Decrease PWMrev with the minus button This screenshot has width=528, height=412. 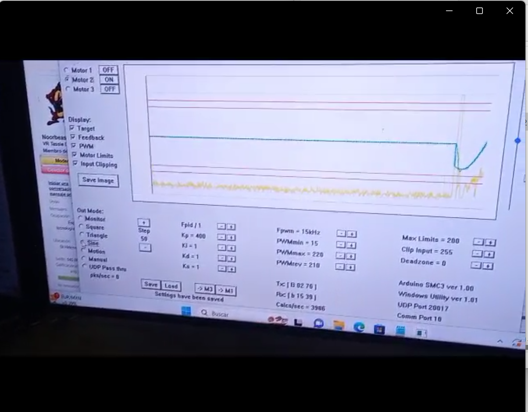click(x=340, y=266)
